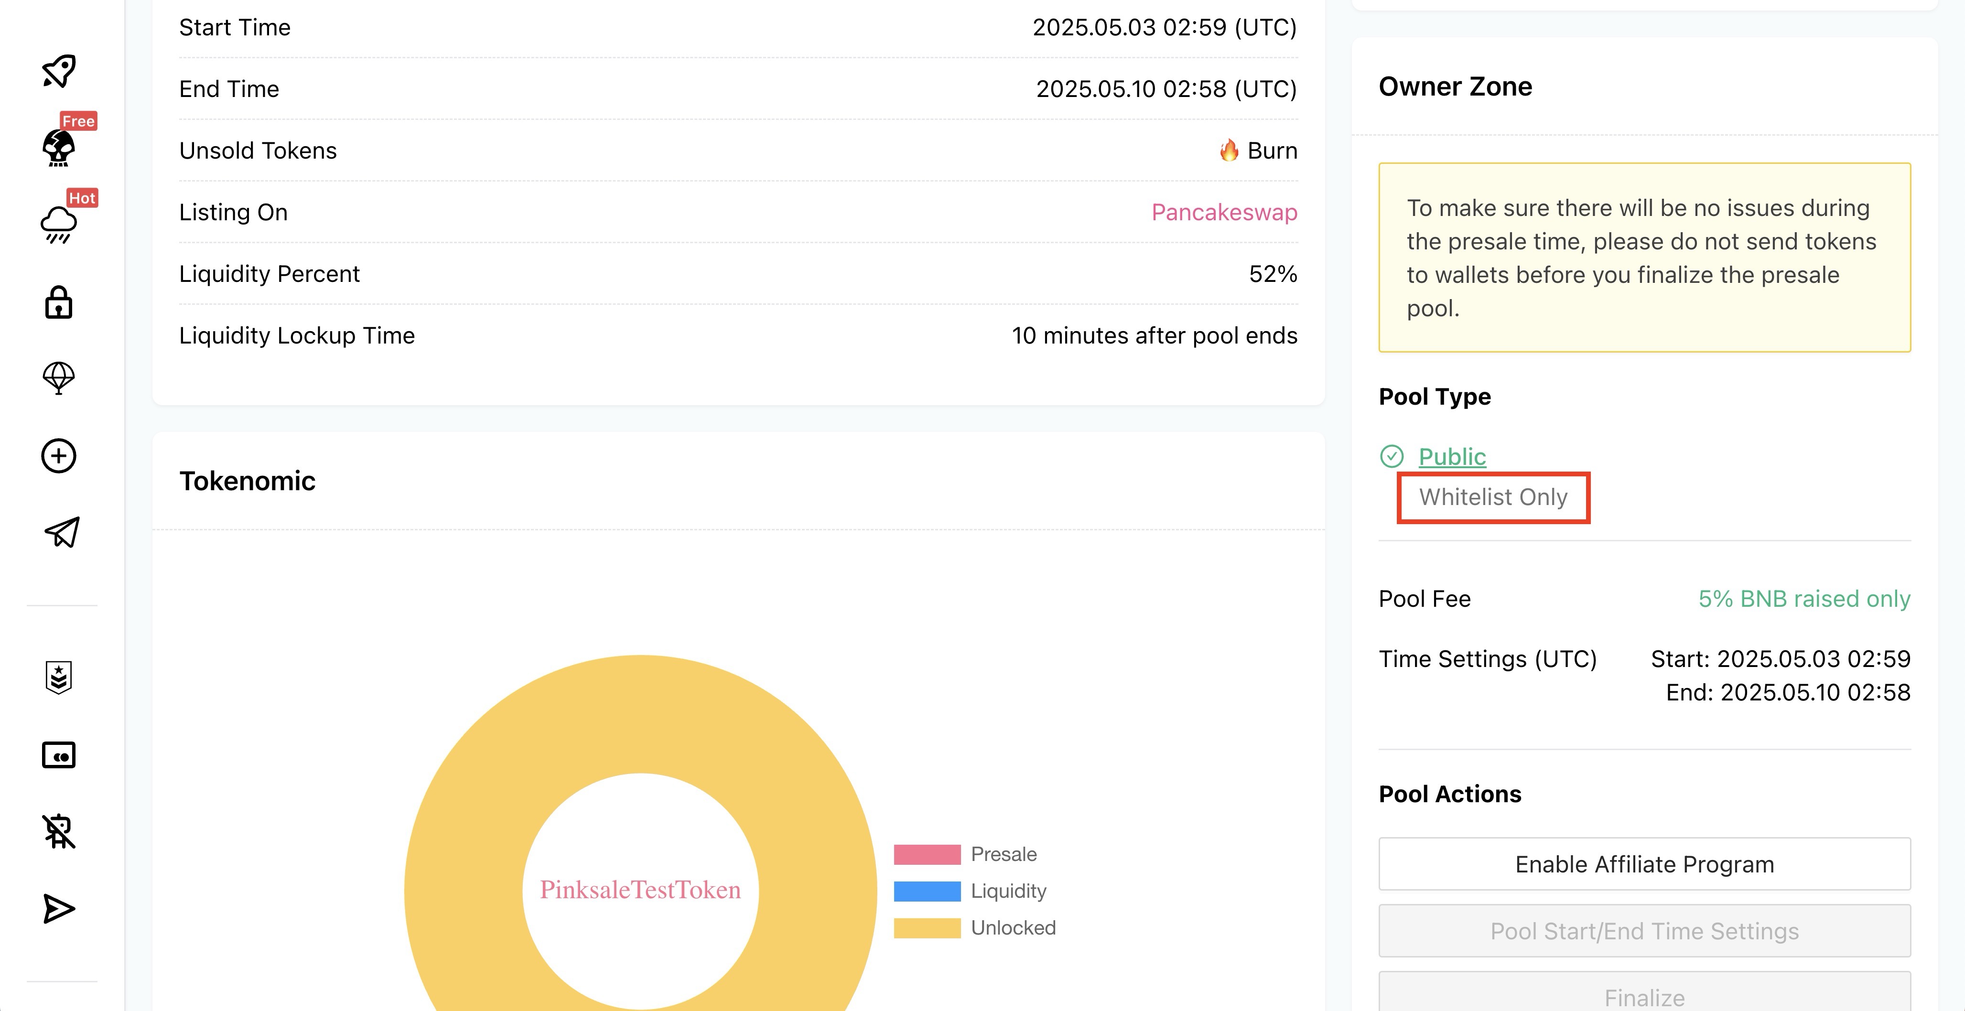Click Enable Affiliate Program button
Image resolution: width=1965 pixels, height=1011 pixels.
(x=1645, y=864)
